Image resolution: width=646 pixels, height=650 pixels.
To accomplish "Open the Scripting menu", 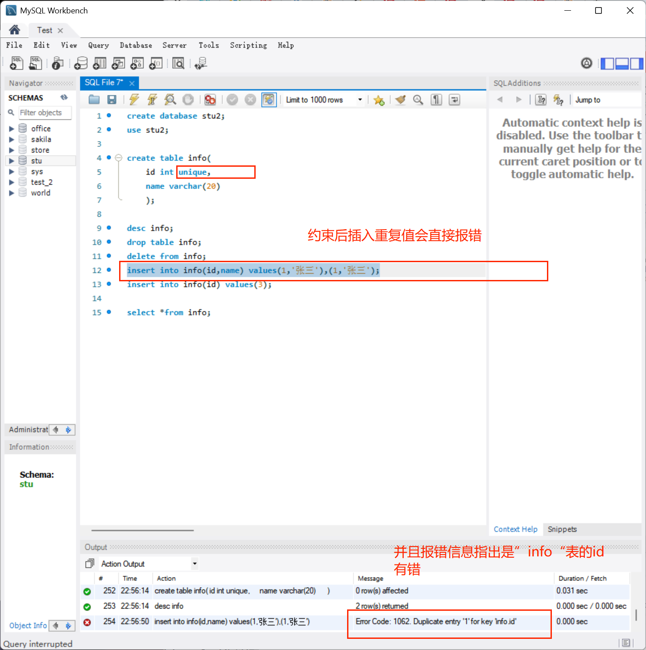I will point(248,45).
